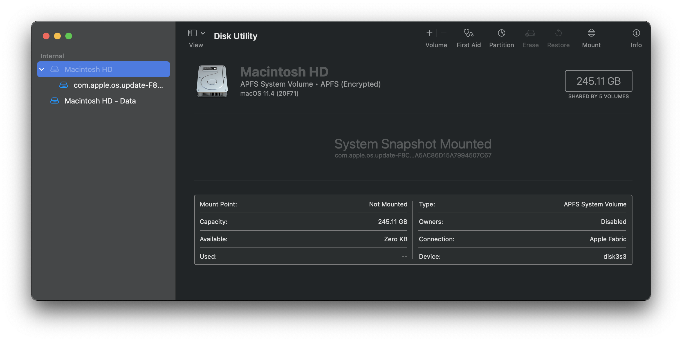Viewport: 682px width, 342px height.
Task: Click System Snapshot Mounted heading
Action: (413, 144)
